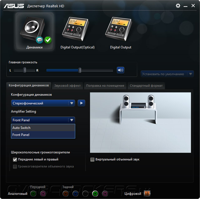
Task: Toggle Громкоговорители объемного звука checkbox
Action: [x=15, y=167]
